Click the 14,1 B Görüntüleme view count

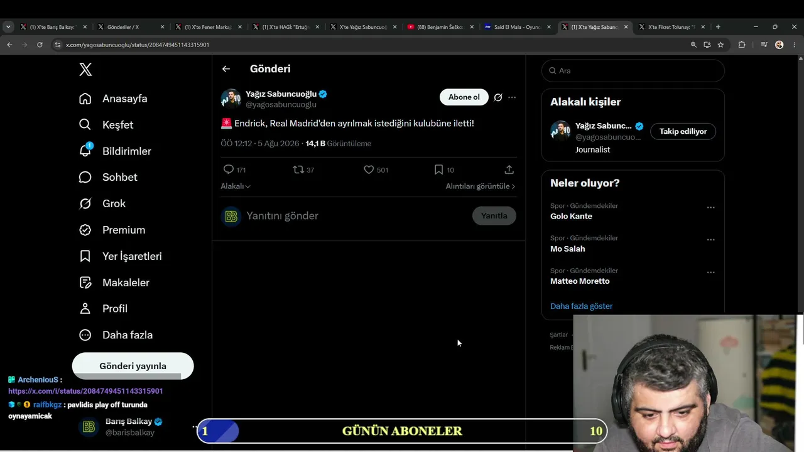pyautogui.click(x=338, y=144)
